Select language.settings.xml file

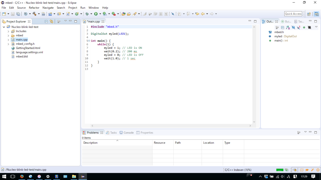pyautogui.click(x=29, y=52)
